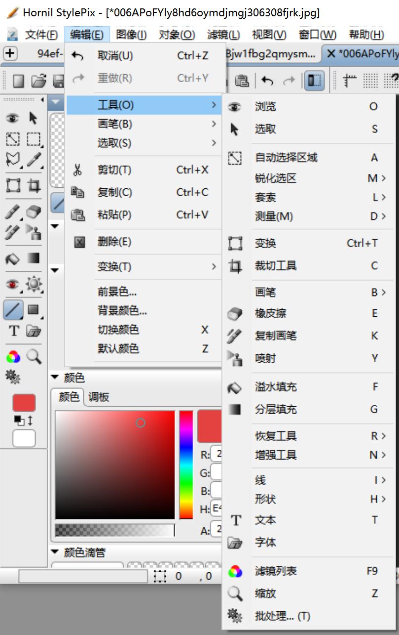Click the red area of the vertical hue slider
Screen dimensions: 399x635
click(x=185, y=415)
